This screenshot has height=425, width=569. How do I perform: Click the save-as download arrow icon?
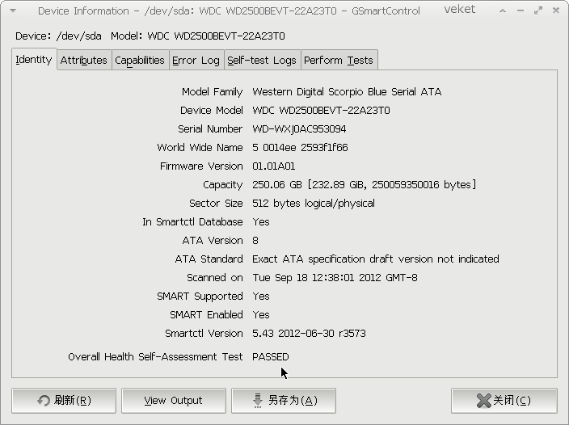coord(258,400)
